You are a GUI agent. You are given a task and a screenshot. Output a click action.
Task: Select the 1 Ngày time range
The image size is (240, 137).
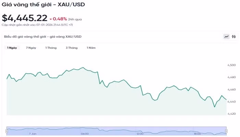(12, 48)
